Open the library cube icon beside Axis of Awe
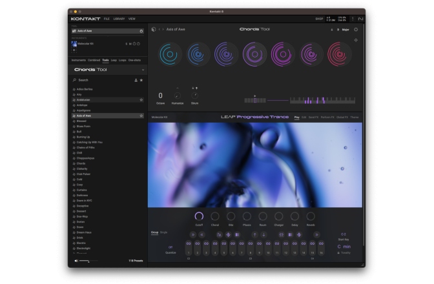 tap(154, 29)
